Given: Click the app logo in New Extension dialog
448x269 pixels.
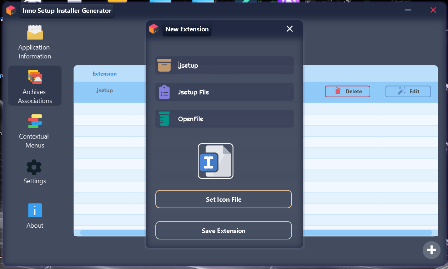Looking at the screenshot, I should [153, 29].
